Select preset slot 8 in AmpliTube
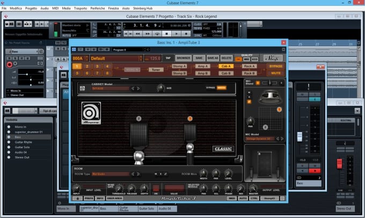 107,73
